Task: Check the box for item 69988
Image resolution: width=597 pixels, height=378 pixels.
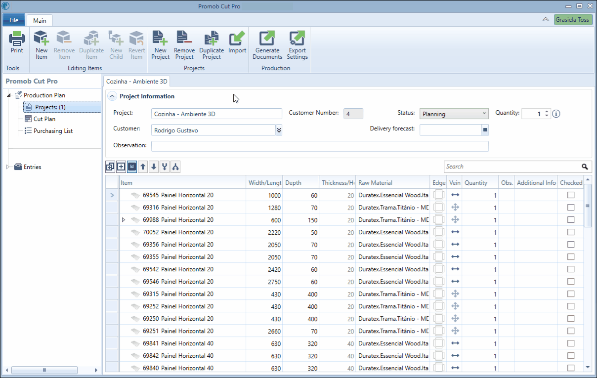Action: (571, 220)
